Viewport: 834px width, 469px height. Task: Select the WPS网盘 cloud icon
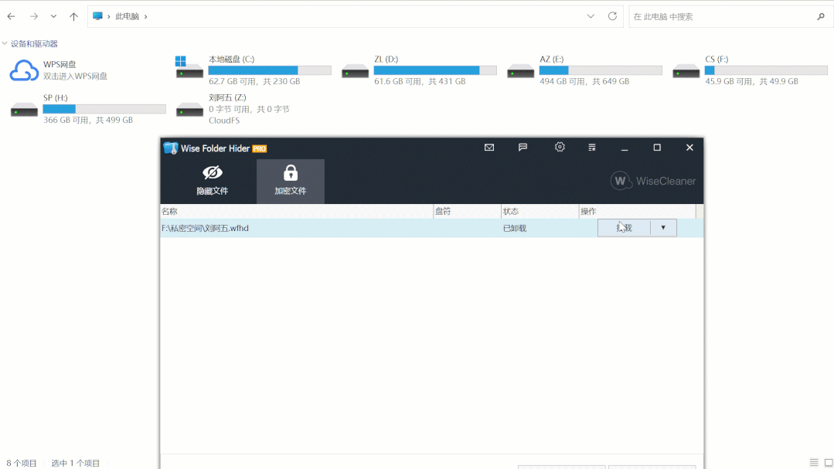24,70
